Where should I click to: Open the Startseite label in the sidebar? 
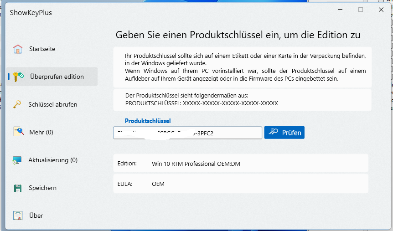[42, 49]
